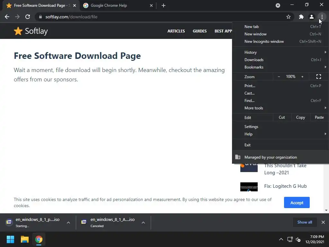Image resolution: width=329 pixels, height=247 pixels.
Task: Choose New window from the Chrome menu
Action: pyautogui.click(x=280, y=34)
